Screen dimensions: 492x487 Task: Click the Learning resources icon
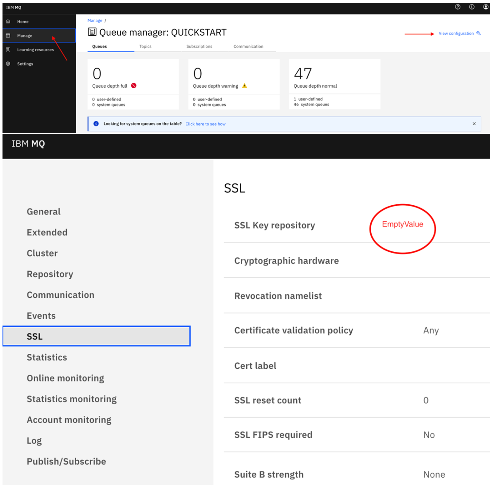pyautogui.click(x=8, y=49)
